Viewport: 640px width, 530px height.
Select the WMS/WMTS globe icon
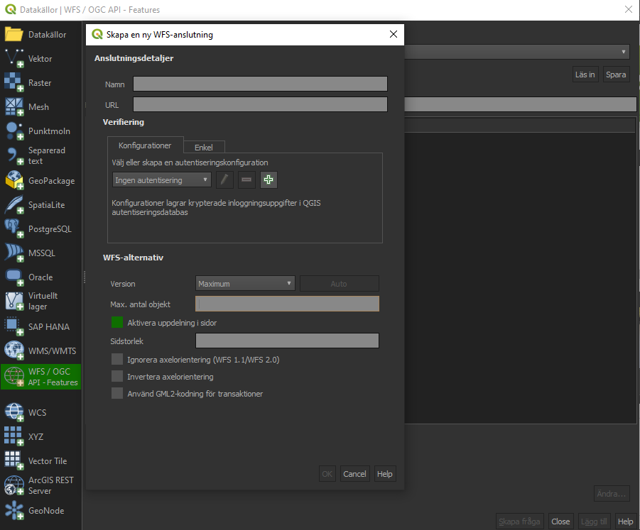pos(14,350)
